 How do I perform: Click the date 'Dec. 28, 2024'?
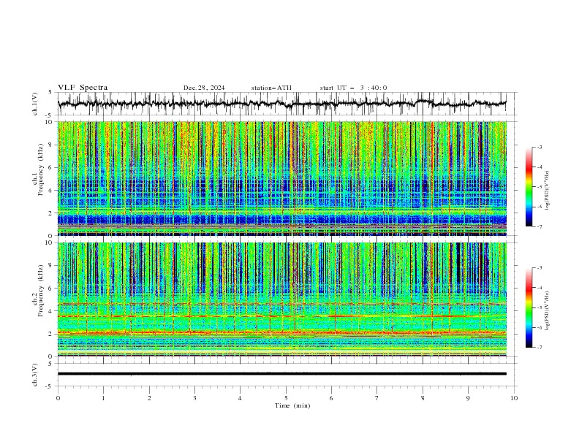(x=204, y=88)
